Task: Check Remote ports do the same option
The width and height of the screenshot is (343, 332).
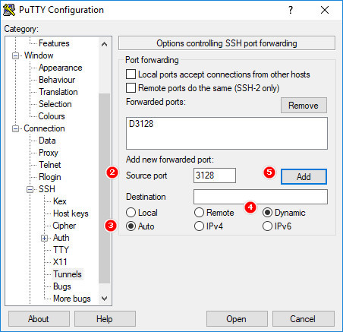Action: (x=131, y=88)
